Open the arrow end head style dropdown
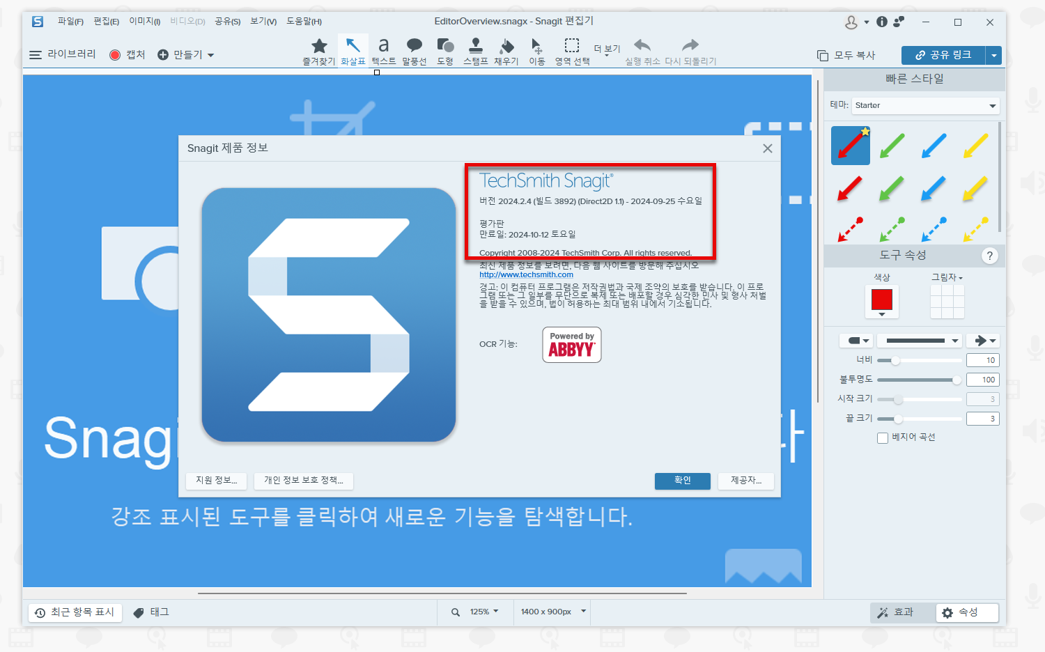 tap(982, 341)
